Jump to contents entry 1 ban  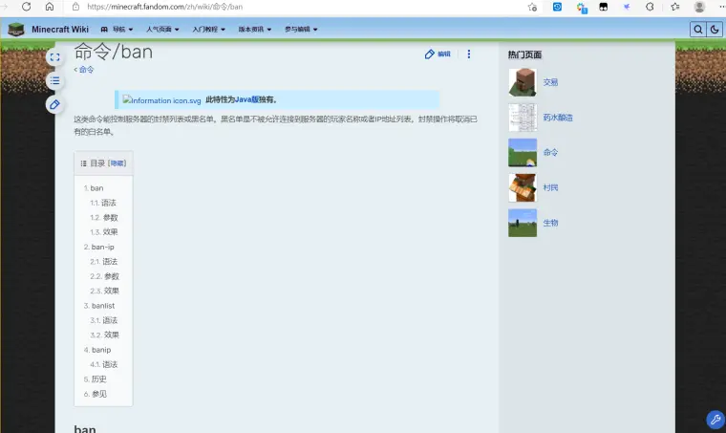click(x=94, y=188)
